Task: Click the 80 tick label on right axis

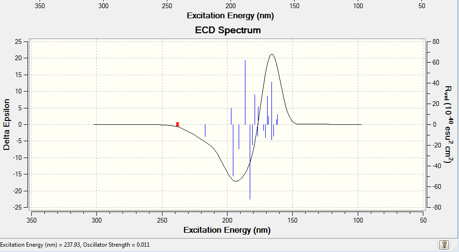Action: click(435, 41)
